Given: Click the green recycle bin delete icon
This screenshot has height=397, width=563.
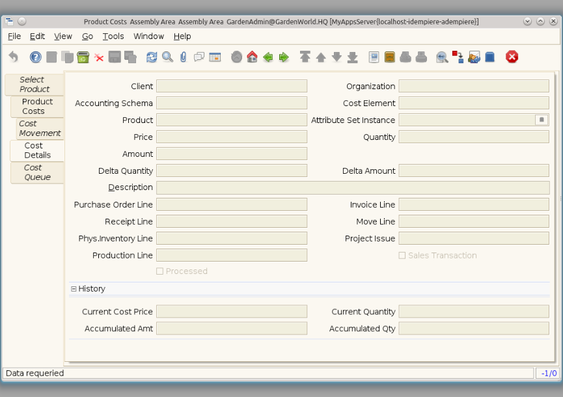Looking at the screenshot, I should coord(83,57).
